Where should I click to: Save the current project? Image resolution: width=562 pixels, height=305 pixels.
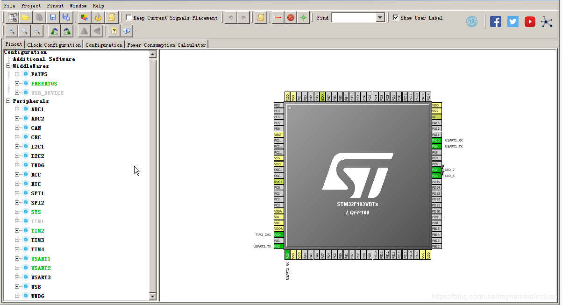[x=53, y=17]
